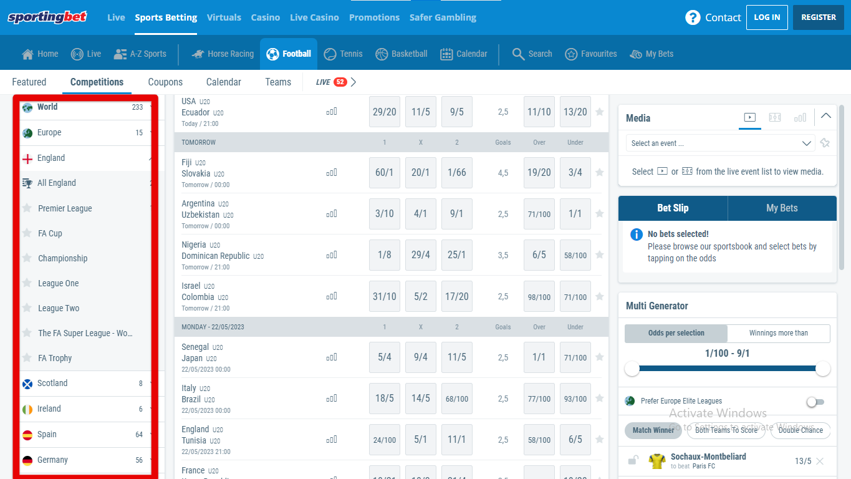851x479 pixels.
Task: Star the Championship competition
Action: click(27, 258)
